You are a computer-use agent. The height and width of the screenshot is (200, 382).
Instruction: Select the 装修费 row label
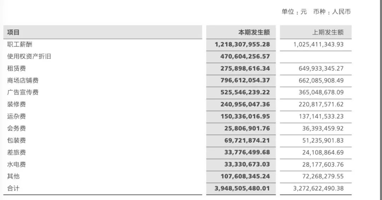(17, 104)
